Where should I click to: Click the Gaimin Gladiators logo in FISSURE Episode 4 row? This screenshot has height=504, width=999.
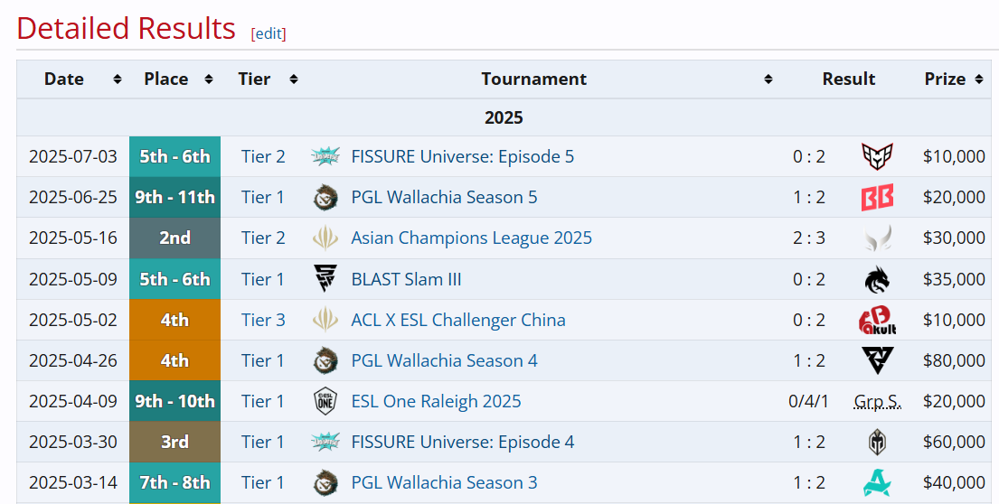tap(877, 443)
